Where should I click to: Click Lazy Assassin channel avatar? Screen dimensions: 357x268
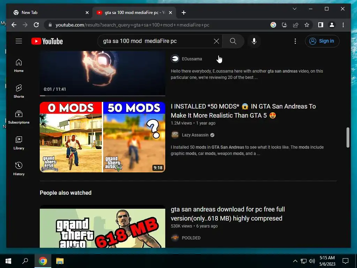(x=175, y=135)
